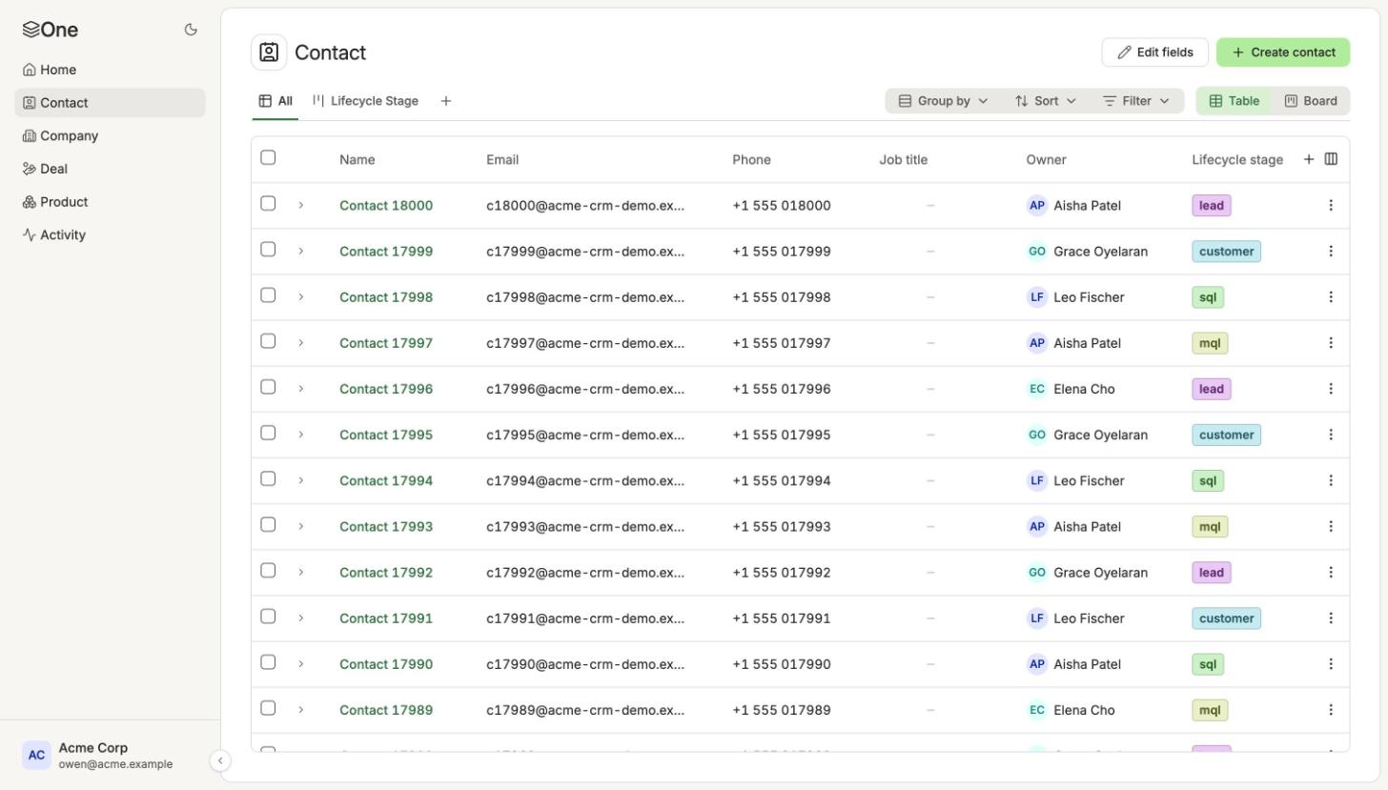Click phone number +1 555 017991
Screen dimensions: 1388x790
click(x=782, y=618)
